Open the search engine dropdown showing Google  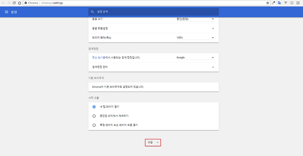click(195, 57)
